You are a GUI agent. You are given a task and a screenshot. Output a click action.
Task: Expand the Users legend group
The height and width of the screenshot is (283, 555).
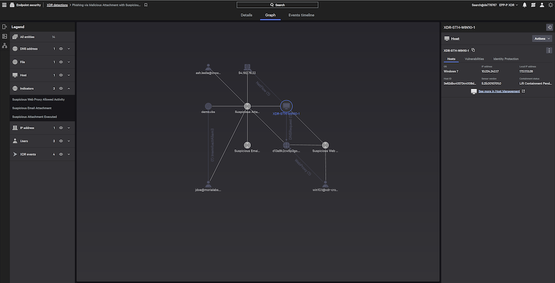click(69, 141)
